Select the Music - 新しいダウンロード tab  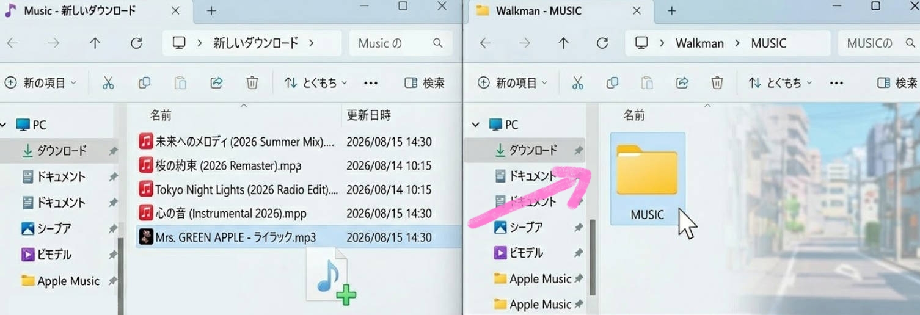[97, 11]
